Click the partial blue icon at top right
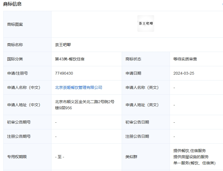The image size is (223, 171). pyautogui.click(x=222, y=4)
